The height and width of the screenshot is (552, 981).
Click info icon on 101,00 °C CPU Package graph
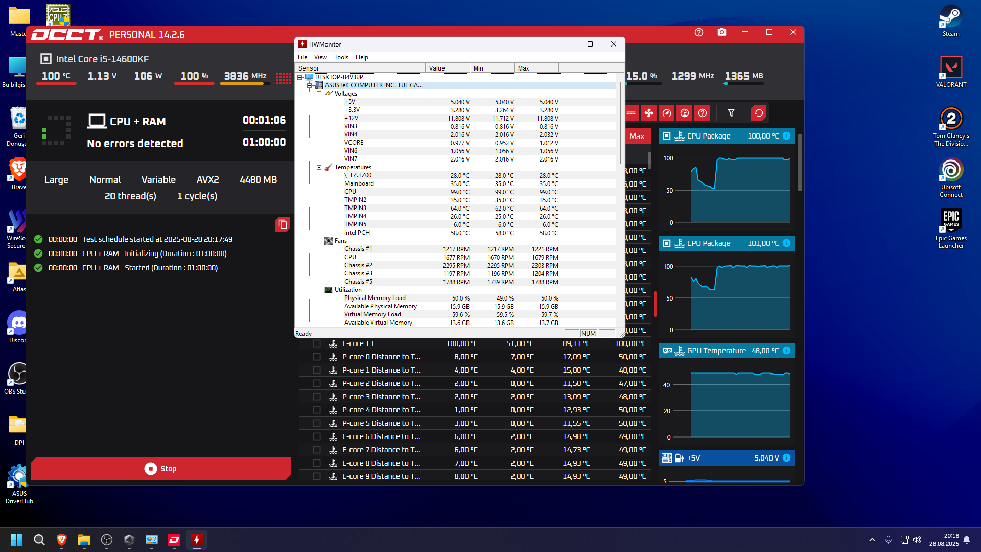[x=787, y=243]
